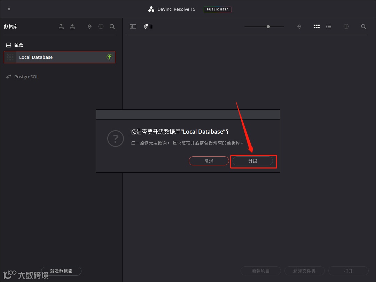Click 取消 to cancel the upgrade
The height and width of the screenshot is (282, 376).
(209, 161)
